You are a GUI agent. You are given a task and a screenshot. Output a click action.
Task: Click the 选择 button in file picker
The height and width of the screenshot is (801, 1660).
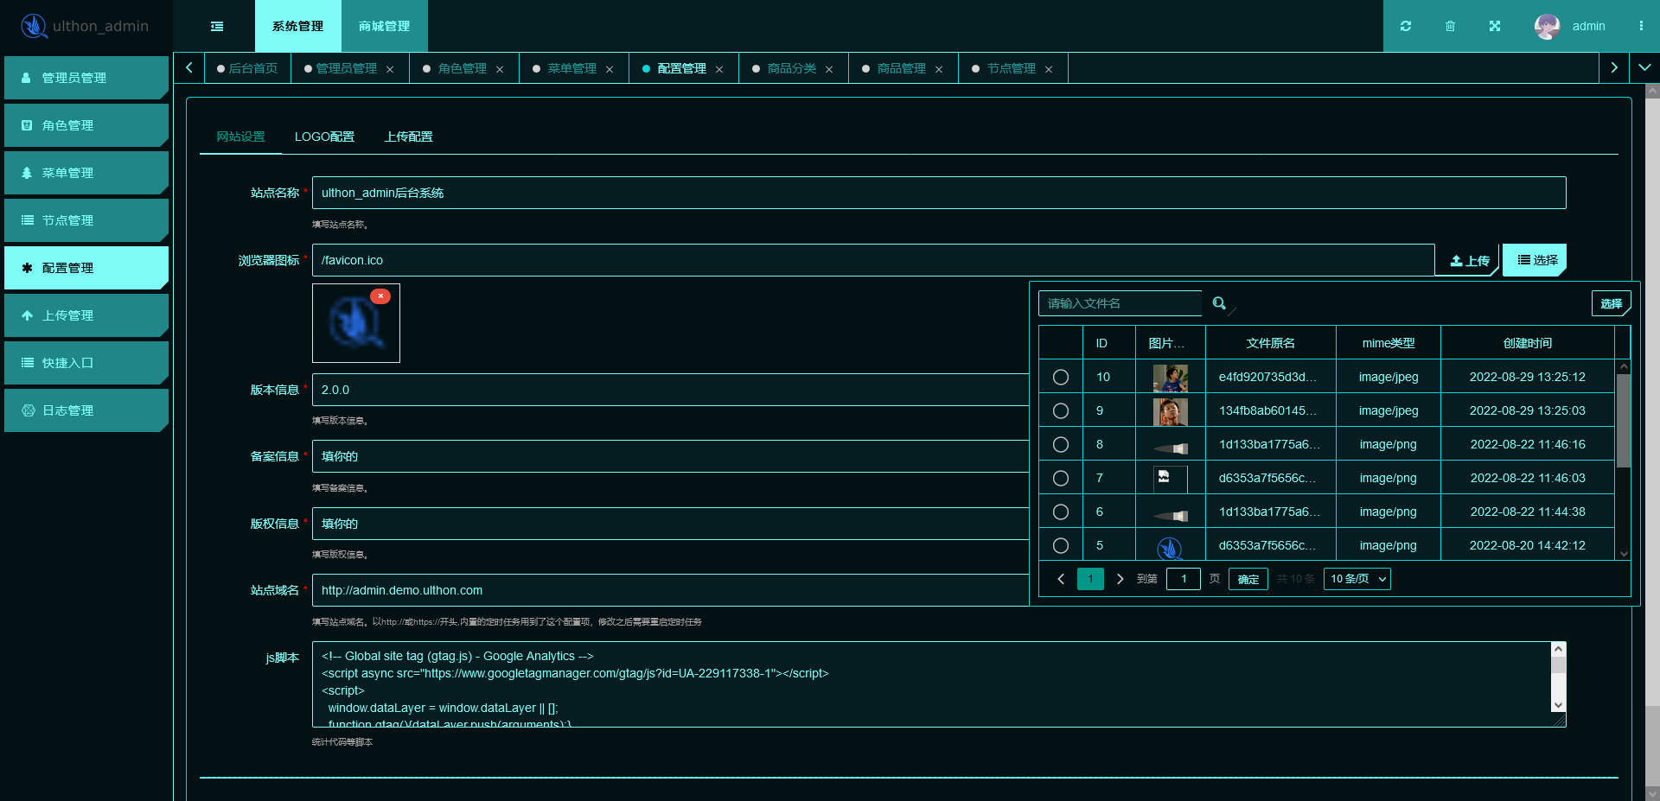pos(1612,303)
